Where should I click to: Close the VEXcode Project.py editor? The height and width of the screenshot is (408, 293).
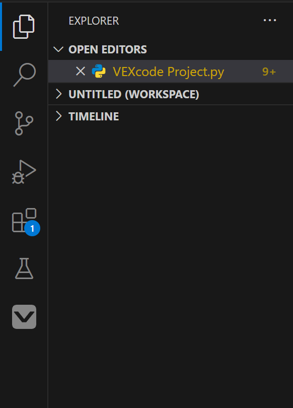pos(81,72)
